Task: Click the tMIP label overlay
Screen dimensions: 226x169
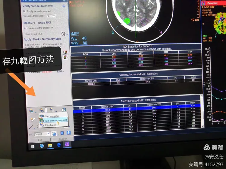Action: pos(75,34)
